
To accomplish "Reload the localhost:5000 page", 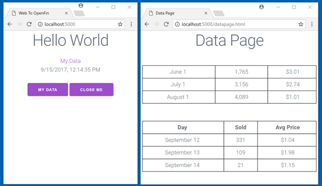I will pyautogui.click(x=29, y=24).
